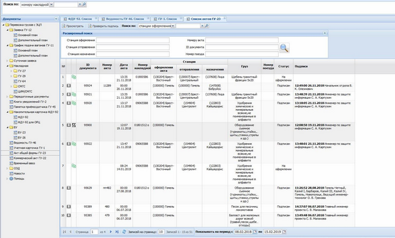Collapse the Заявка ГУ-12 folder

tap(8, 30)
